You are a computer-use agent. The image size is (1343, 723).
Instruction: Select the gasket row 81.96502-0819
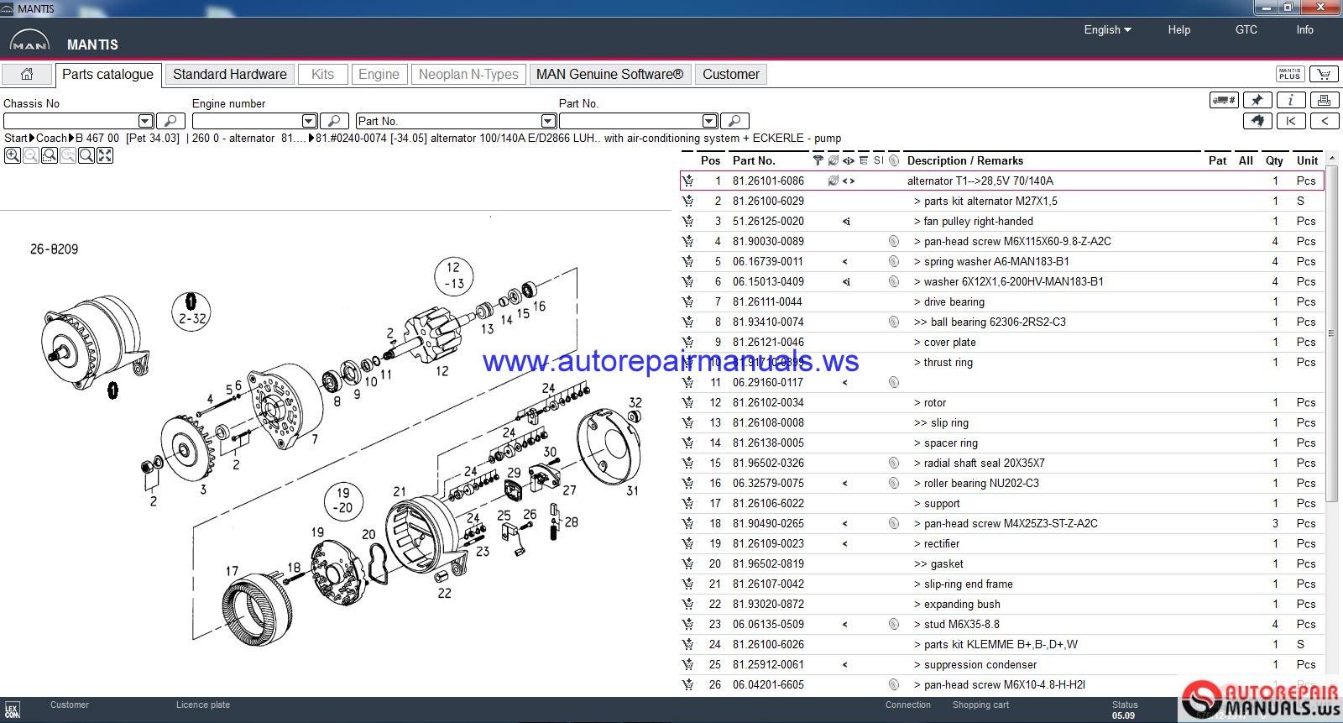tap(1002, 563)
